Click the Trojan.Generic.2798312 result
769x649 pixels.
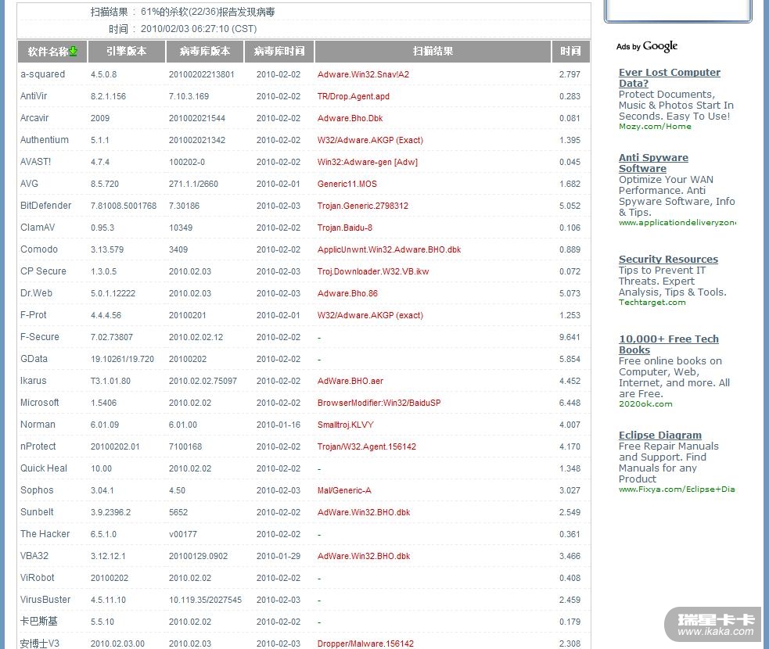click(363, 206)
